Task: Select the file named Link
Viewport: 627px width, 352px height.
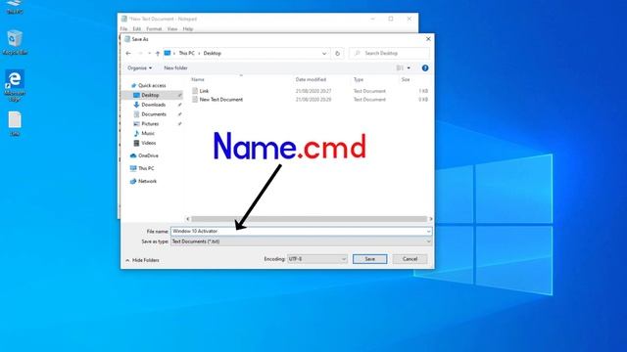Action: click(204, 91)
